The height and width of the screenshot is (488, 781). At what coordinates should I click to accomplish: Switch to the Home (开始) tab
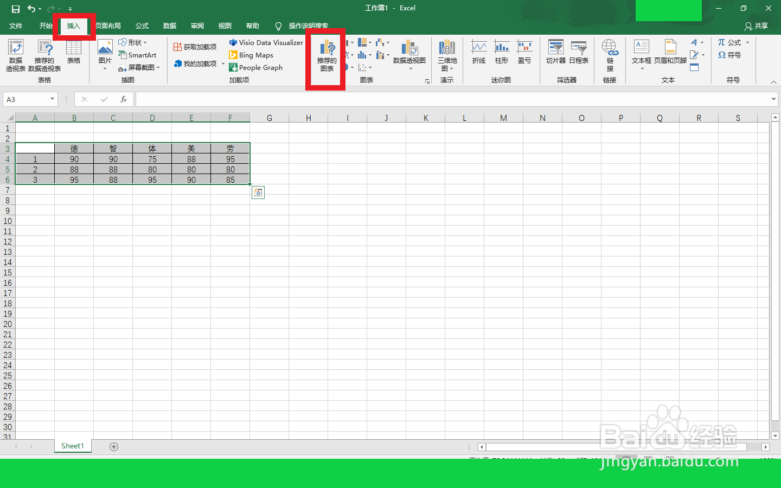[46, 26]
